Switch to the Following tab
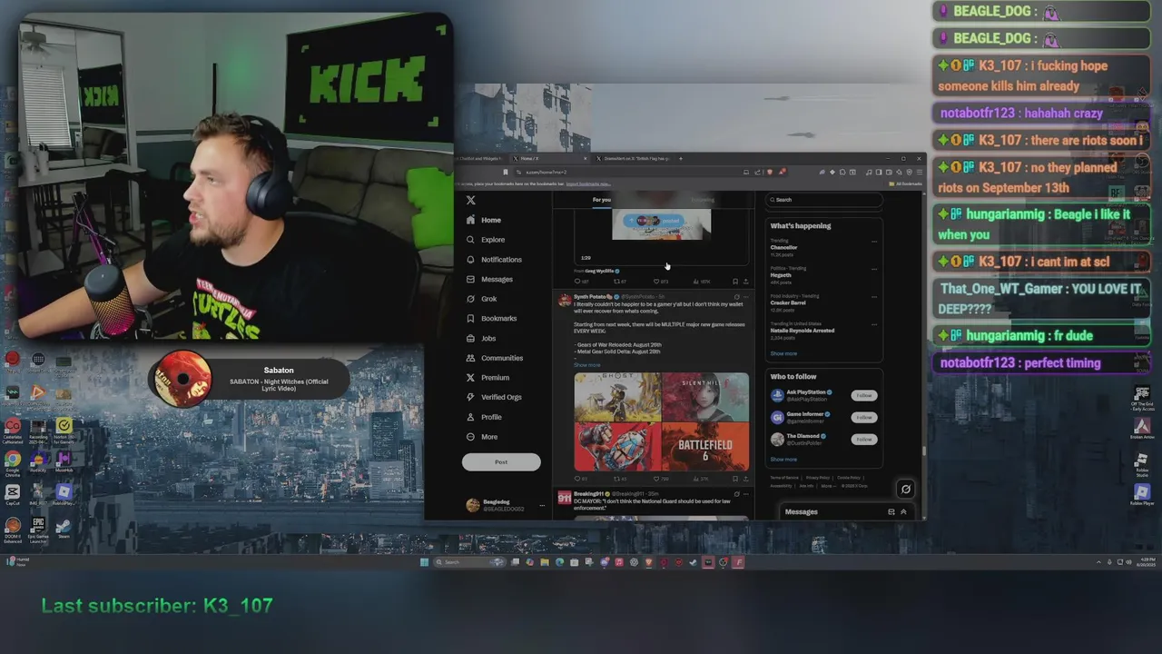 [703, 200]
